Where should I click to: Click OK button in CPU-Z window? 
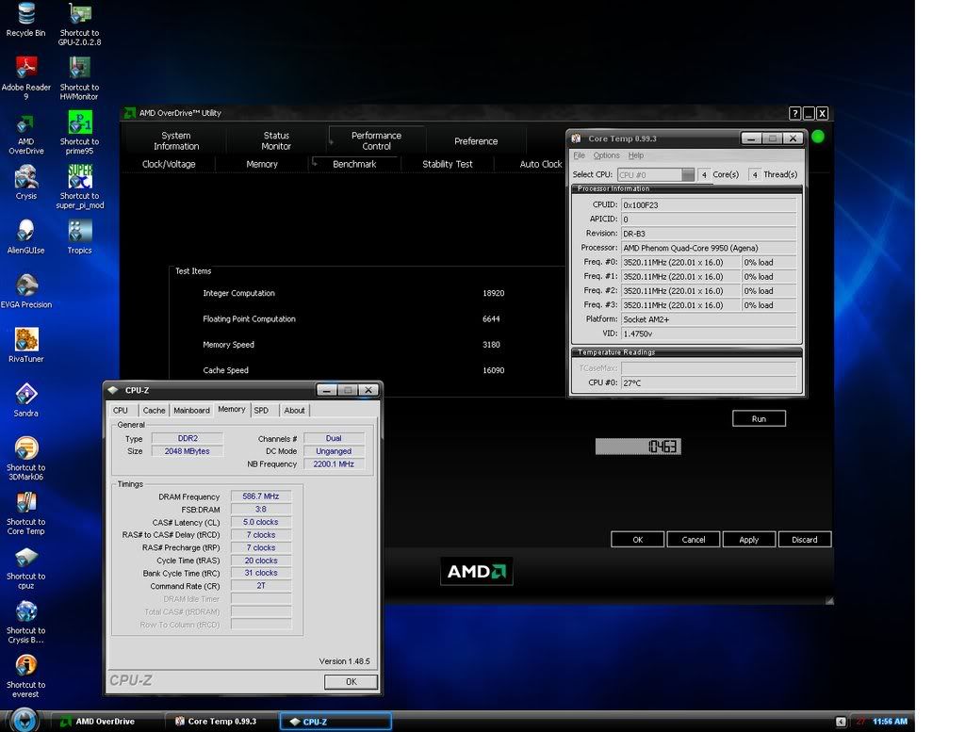(x=351, y=681)
